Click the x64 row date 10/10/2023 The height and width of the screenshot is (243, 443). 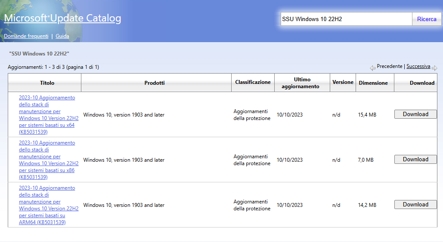click(x=290, y=115)
